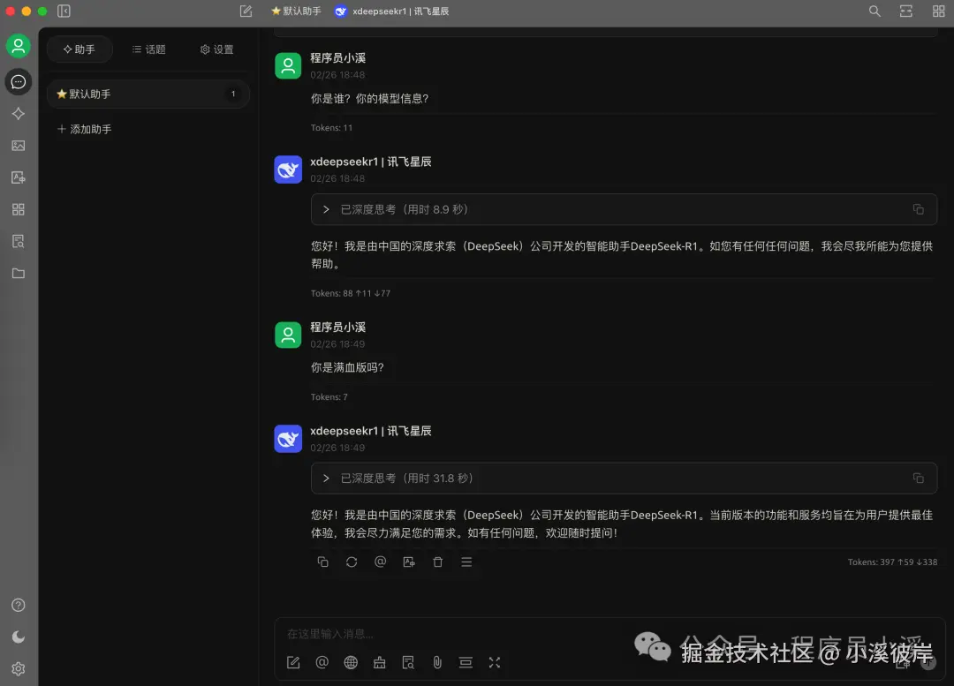Delete the last assistant reply
The width and height of the screenshot is (954, 686).
pyautogui.click(x=437, y=562)
